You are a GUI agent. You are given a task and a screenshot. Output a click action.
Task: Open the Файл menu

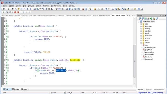pyautogui.click(x=5, y=6)
